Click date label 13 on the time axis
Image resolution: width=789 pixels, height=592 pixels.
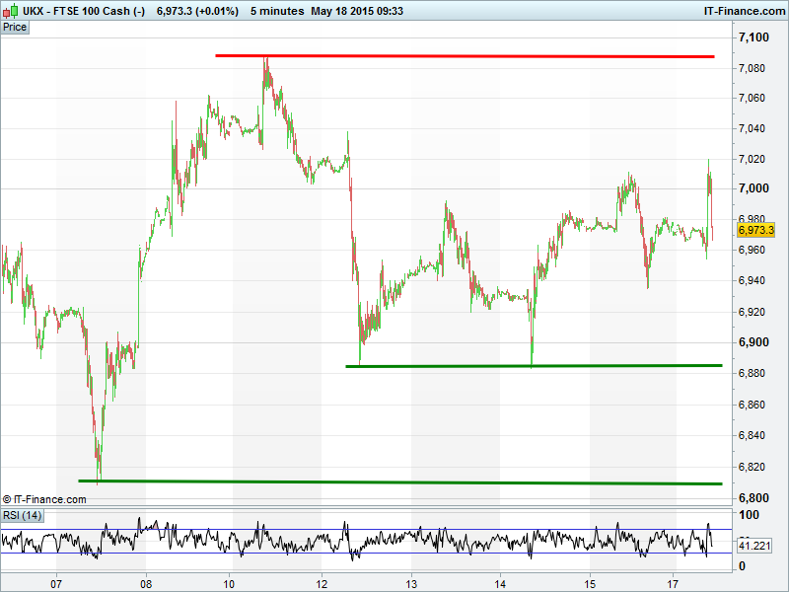[412, 583]
